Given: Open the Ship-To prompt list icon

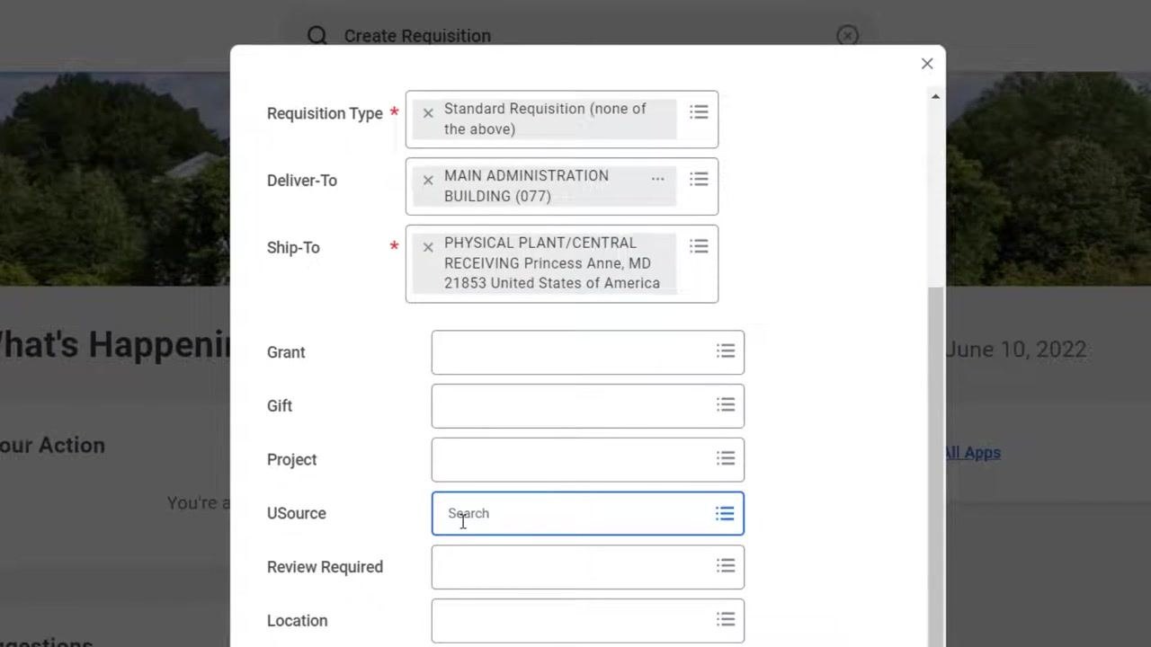Looking at the screenshot, I should pyautogui.click(x=699, y=246).
